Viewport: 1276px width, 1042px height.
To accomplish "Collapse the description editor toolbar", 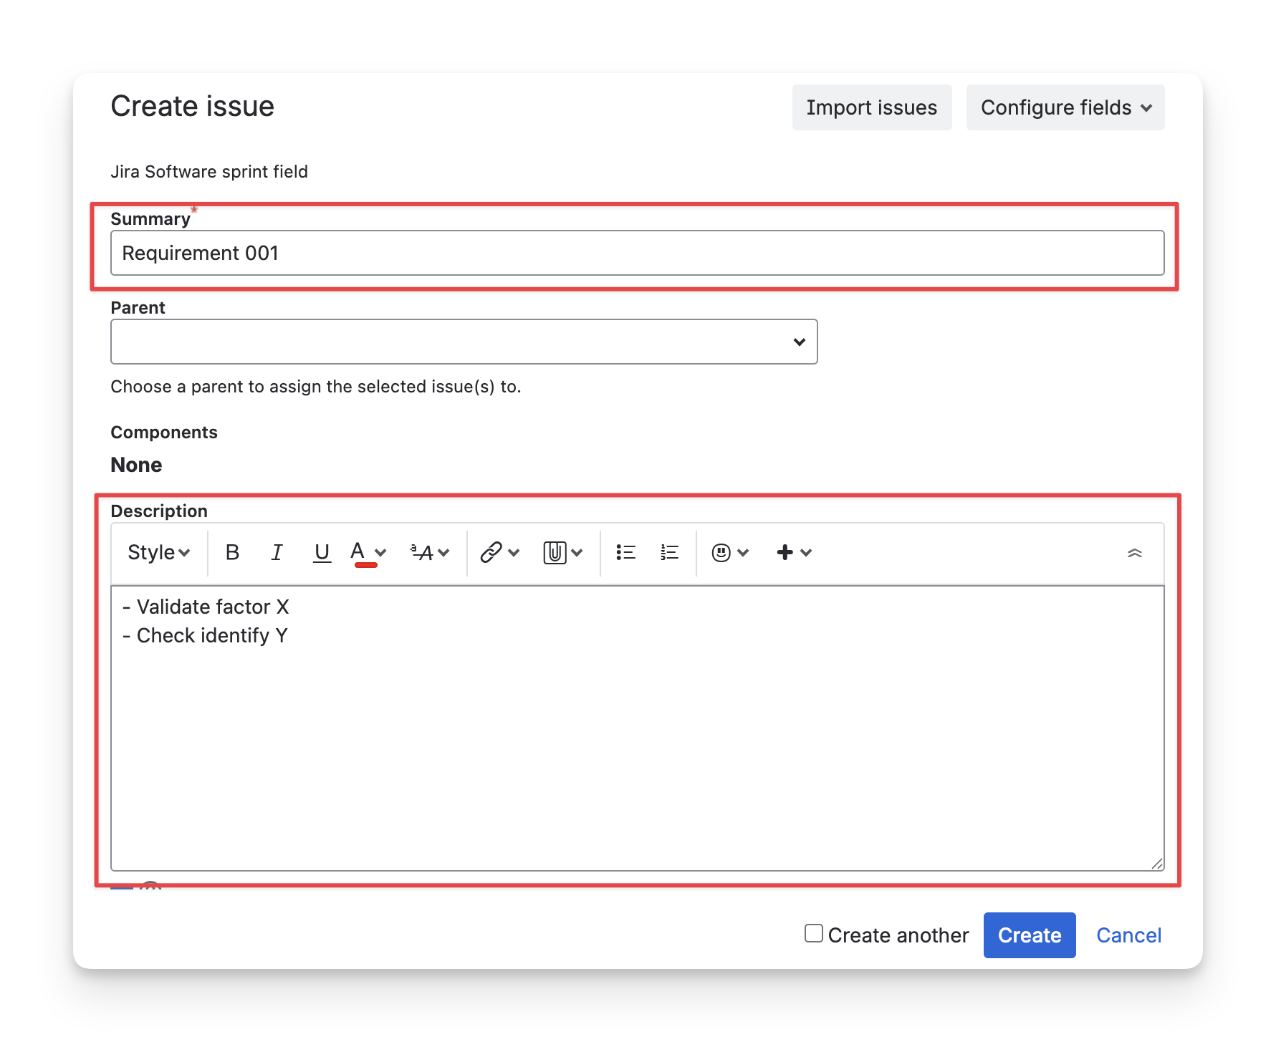I will [x=1134, y=553].
